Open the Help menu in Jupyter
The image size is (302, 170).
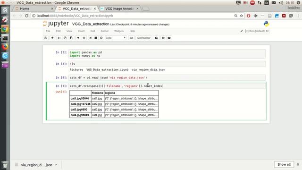click(x=132, y=31)
